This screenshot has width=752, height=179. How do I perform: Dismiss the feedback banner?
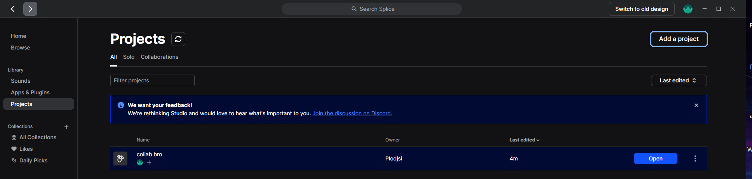click(x=696, y=105)
